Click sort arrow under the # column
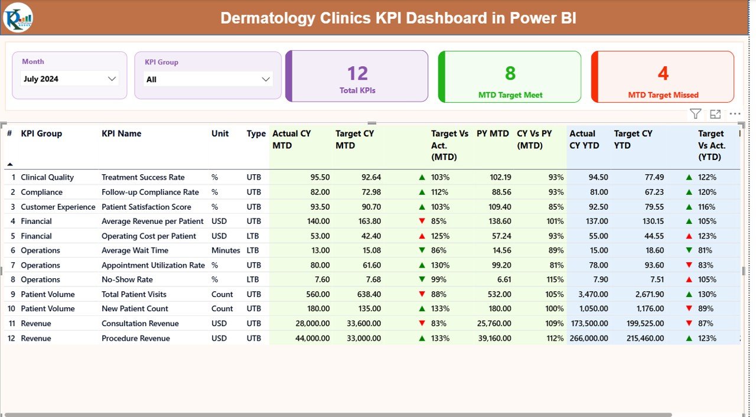Viewport: 756px width, 417px height. coord(10,164)
